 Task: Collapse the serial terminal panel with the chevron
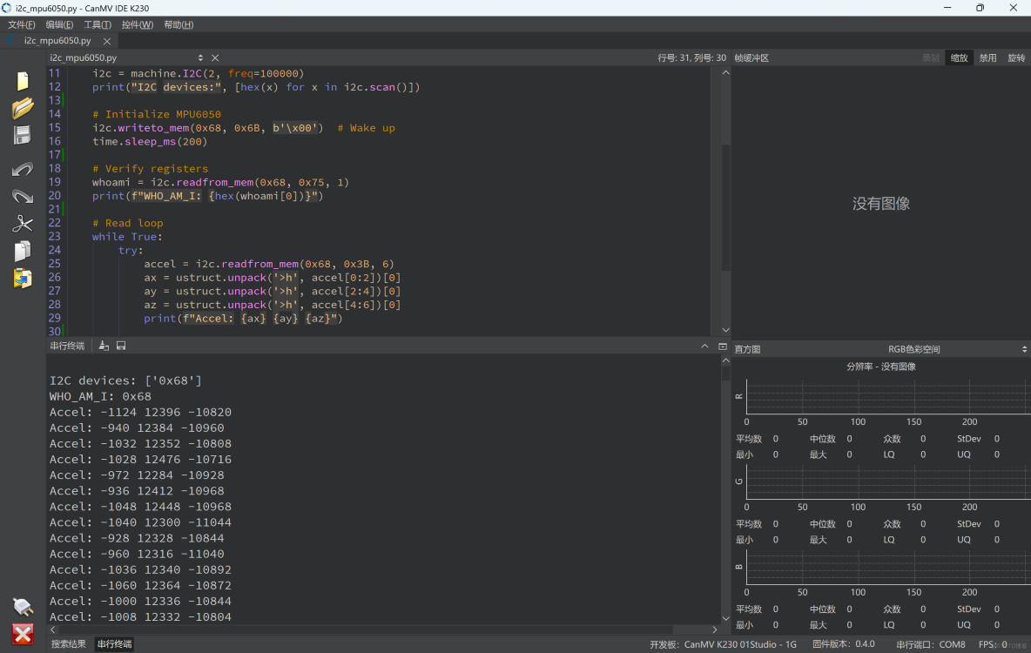pyautogui.click(x=704, y=347)
